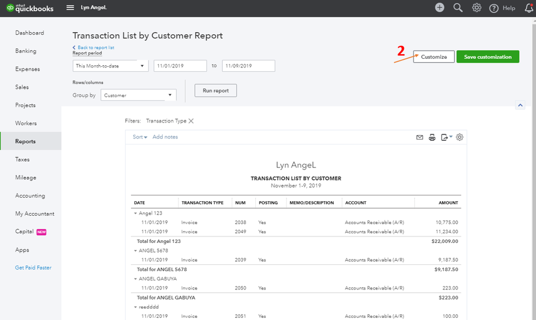Click the $22,009.00 total for Angel 123
This screenshot has height=320, width=536.
pos(445,241)
